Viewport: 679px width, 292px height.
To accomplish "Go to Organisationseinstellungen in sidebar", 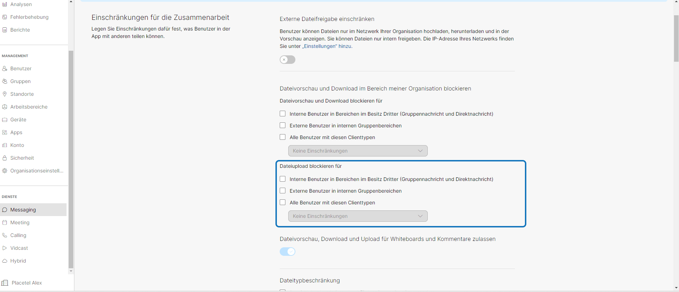I will [37, 171].
